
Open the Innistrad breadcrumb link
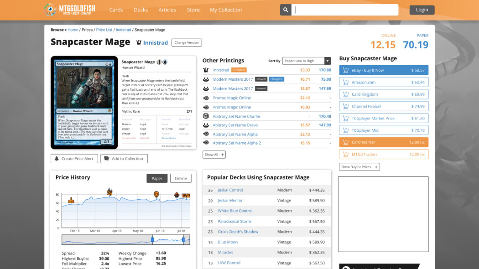coord(124,30)
